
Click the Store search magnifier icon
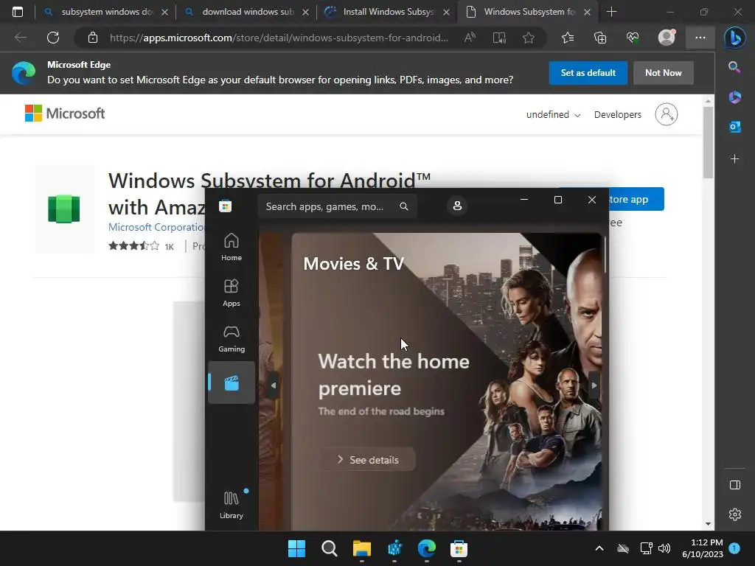click(403, 206)
